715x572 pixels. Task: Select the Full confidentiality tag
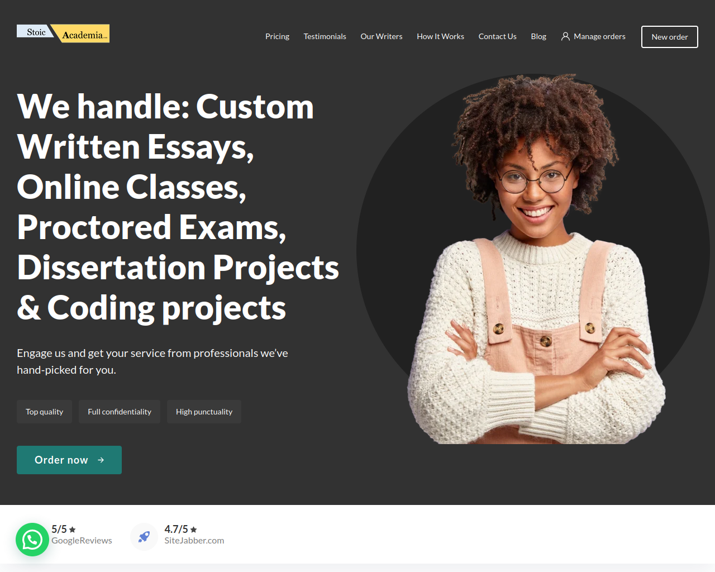coord(120,412)
